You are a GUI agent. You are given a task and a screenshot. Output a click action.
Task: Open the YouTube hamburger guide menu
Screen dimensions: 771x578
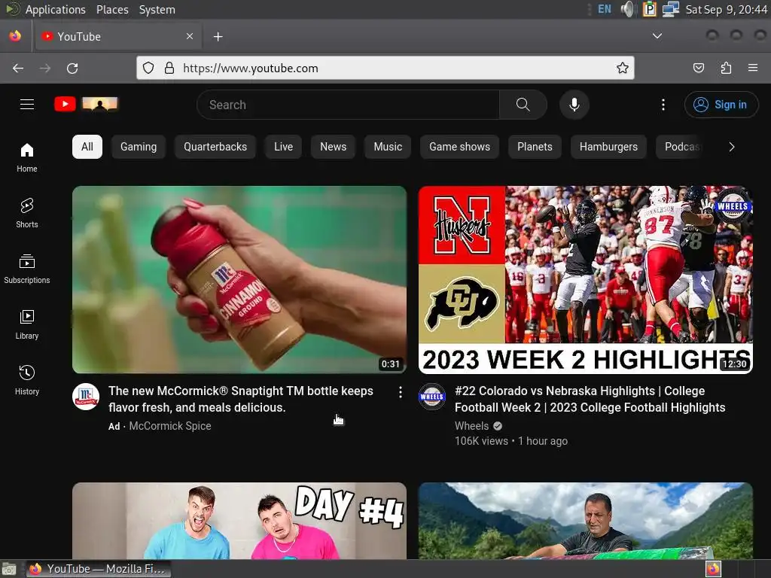(27, 104)
